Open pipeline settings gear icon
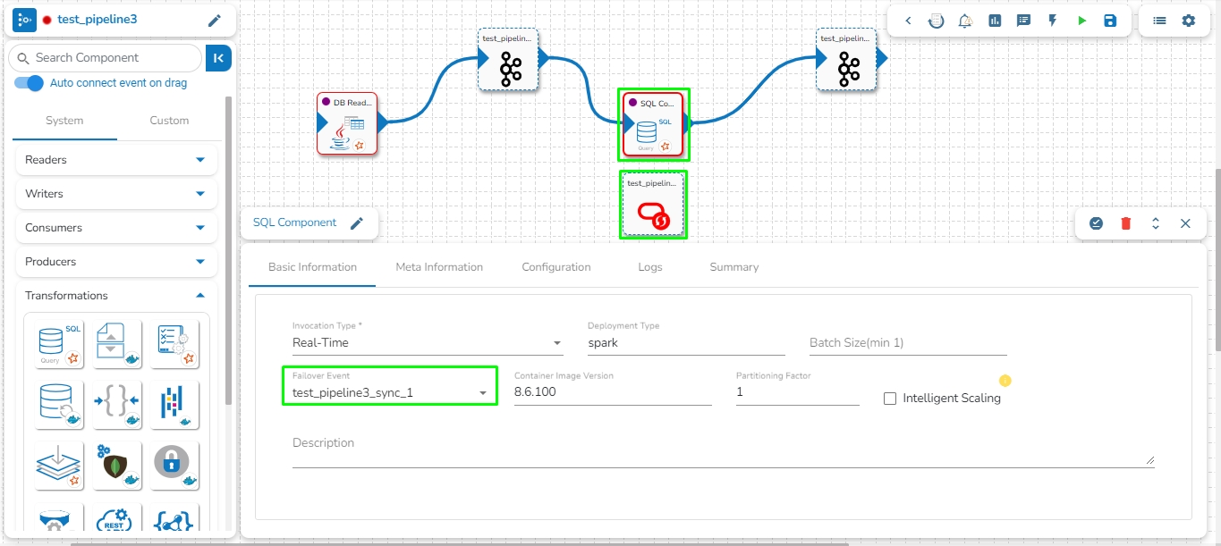Screen dimensions: 1221x546 1188,21
